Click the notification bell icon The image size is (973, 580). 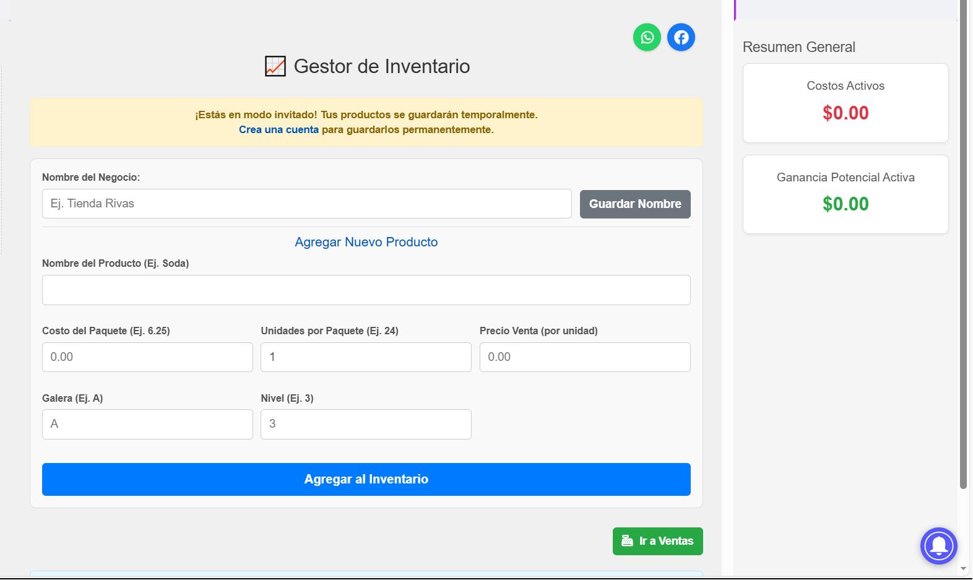[938, 545]
